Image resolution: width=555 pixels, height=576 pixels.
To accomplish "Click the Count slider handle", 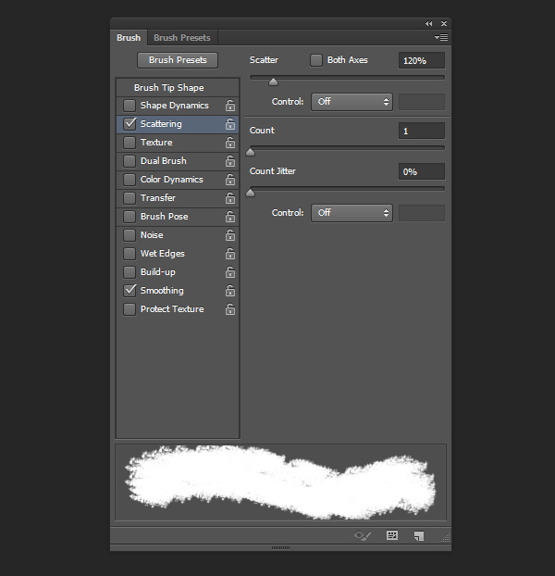I will point(250,152).
